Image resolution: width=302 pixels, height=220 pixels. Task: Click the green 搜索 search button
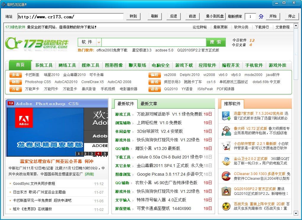pos(216,42)
